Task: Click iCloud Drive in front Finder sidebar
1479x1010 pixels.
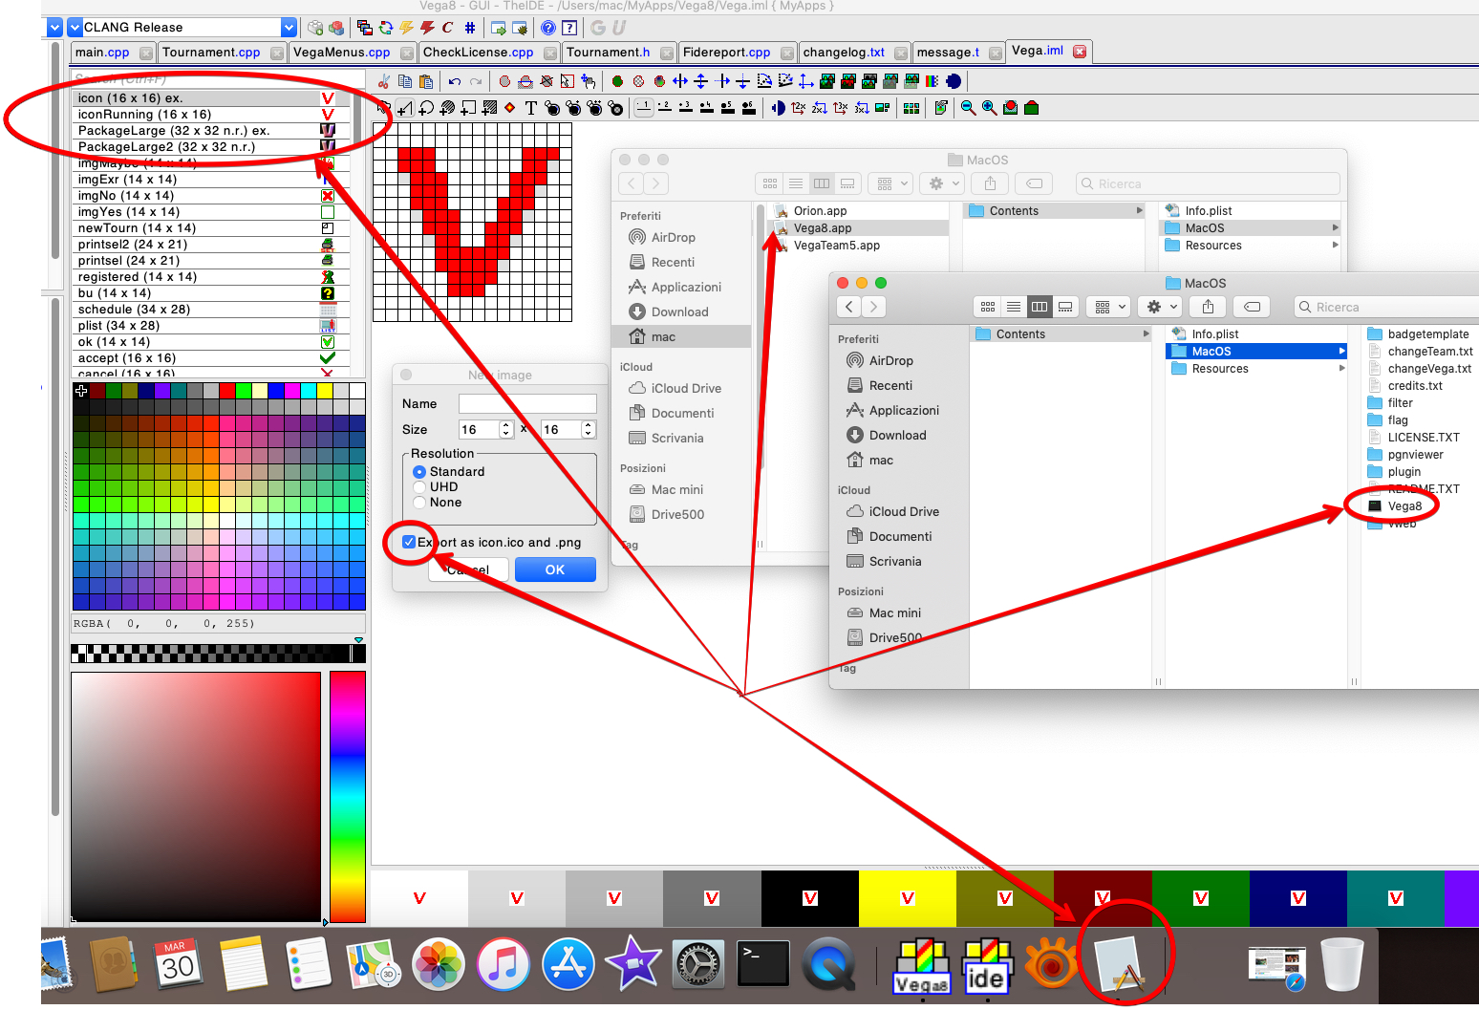Action: tap(904, 512)
